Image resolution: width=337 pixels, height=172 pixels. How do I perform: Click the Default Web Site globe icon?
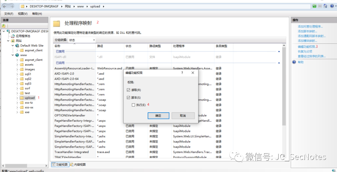(17, 45)
